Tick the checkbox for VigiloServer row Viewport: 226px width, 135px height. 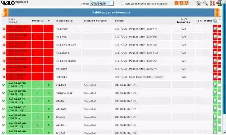pyautogui.click(x=219, y=93)
